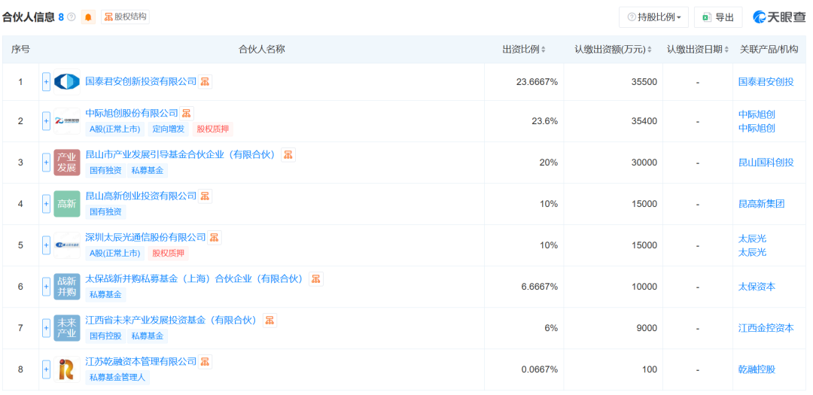Click the help icon beside partner count
Viewport: 813px width, 395px height.
72,17
